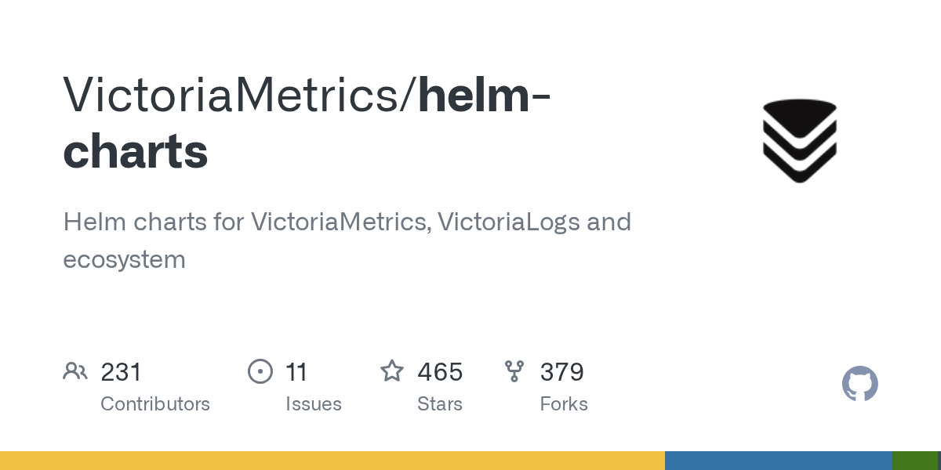
Task: Click the blue language bar segment
Action: (x=778, y=461)
